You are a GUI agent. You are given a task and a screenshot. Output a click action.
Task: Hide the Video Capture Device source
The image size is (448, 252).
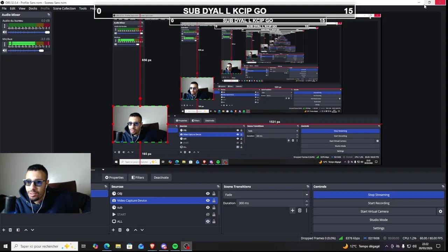tap(208, 201)
